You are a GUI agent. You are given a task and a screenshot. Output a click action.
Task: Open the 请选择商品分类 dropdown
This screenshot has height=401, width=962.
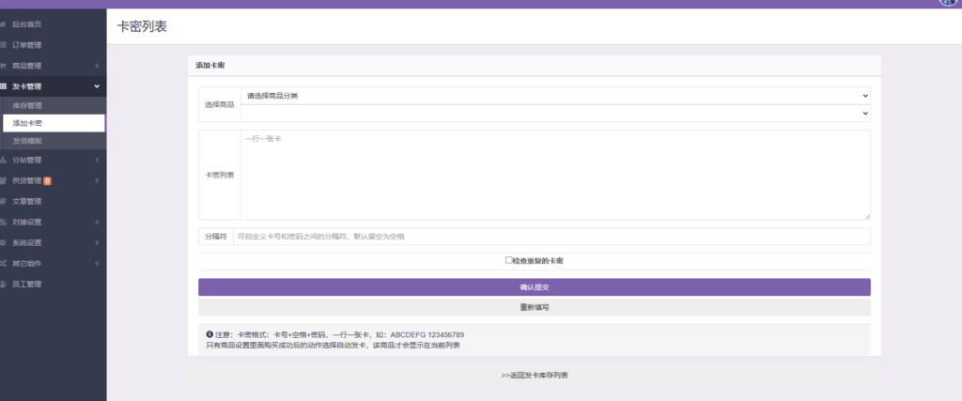click(x=555, y=96)
